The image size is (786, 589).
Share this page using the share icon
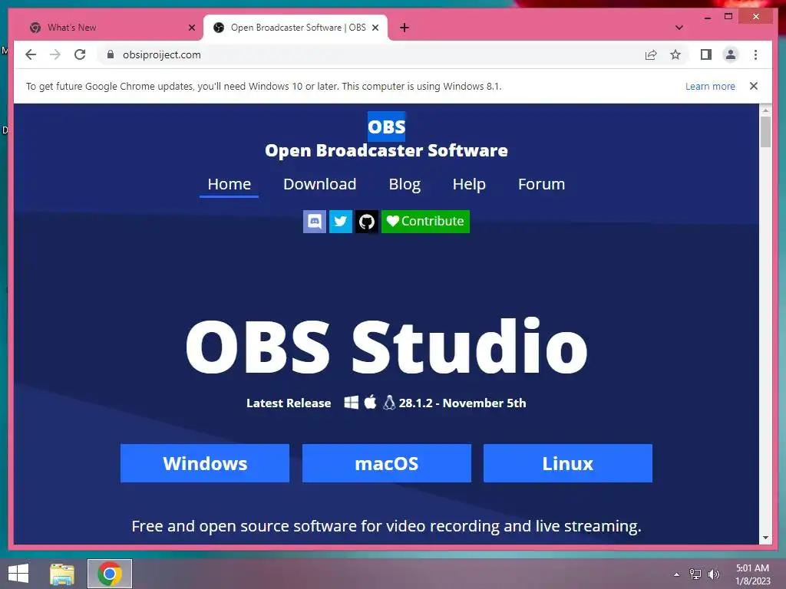[651, 54]
